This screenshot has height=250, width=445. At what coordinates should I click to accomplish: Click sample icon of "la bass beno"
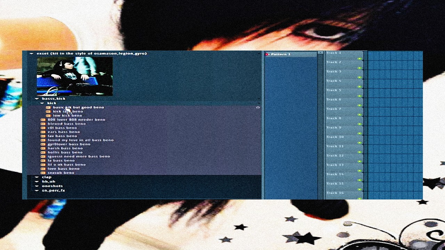[x=43, y=160]
